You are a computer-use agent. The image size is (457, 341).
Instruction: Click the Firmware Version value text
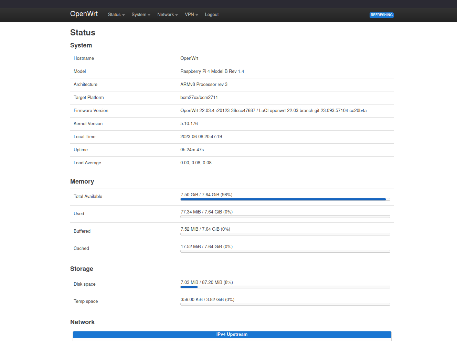[274, 110]
